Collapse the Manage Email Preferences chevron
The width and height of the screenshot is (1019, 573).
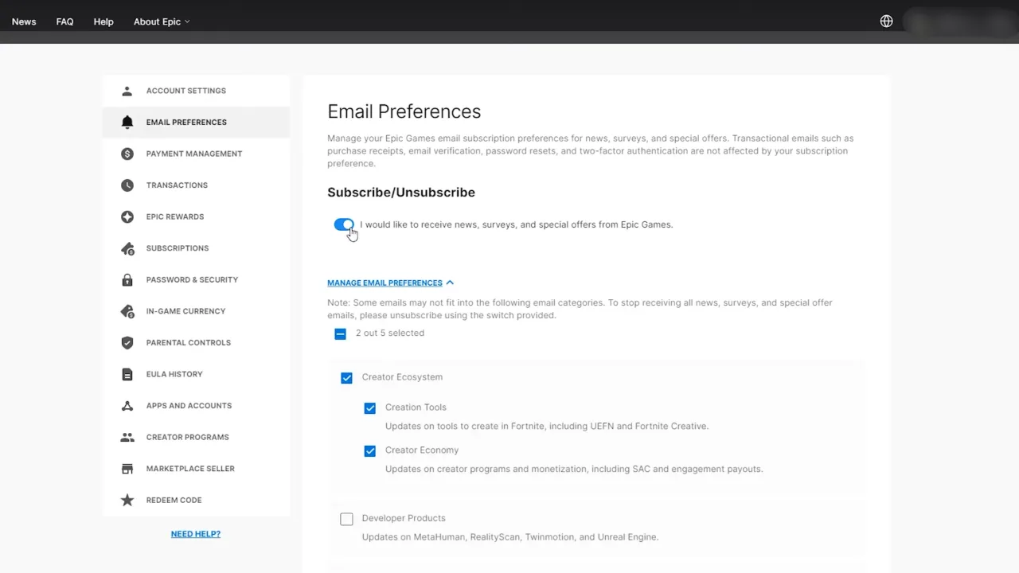450,283
